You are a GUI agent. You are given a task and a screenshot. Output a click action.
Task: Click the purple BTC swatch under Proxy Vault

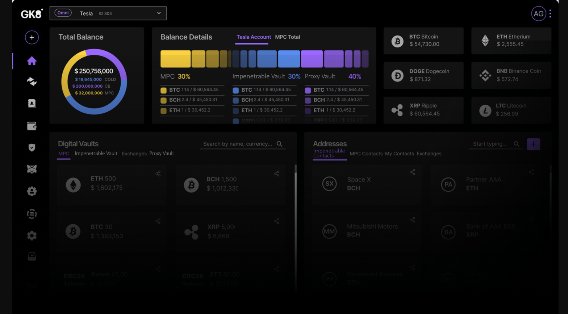[x=308, y=90]
